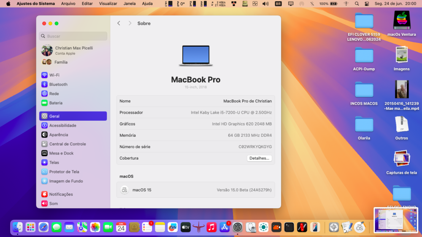Image resolution: width=422 pixels, height=237 pixels.
Task: Open Messages from the Dock
Action: pos(56,227)
